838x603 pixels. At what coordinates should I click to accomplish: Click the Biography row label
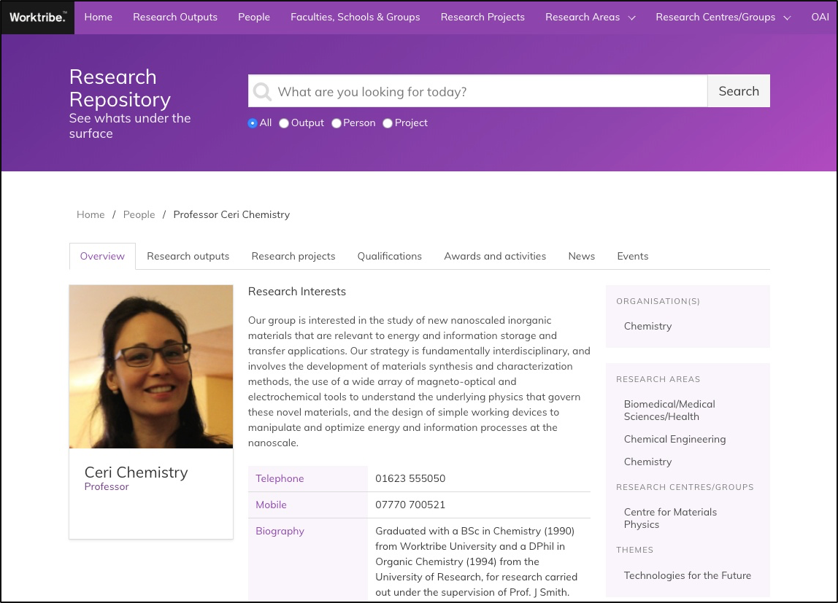tap(280, 531)
